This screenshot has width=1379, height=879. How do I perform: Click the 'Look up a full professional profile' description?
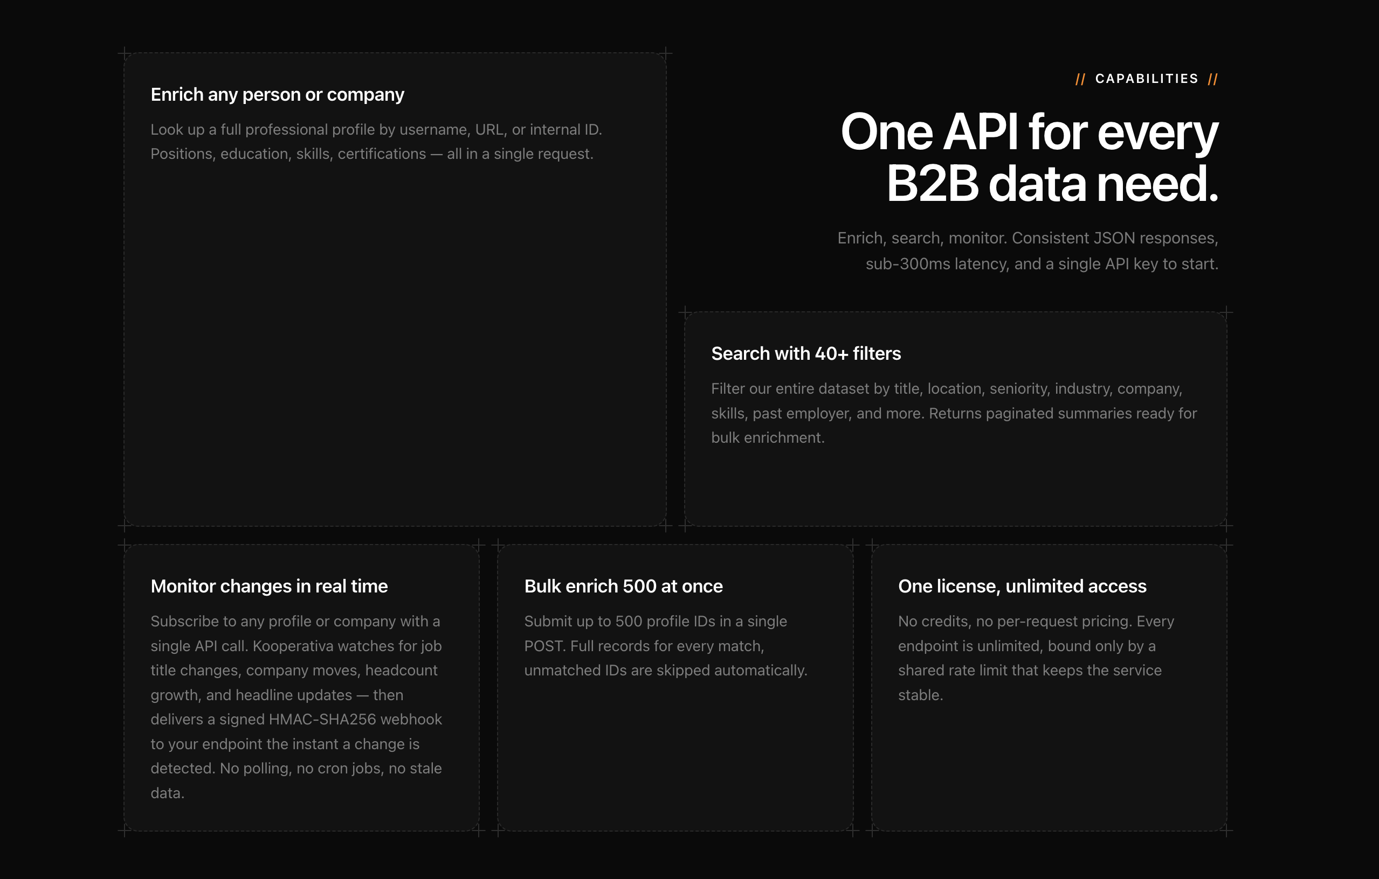click(376, 142)
